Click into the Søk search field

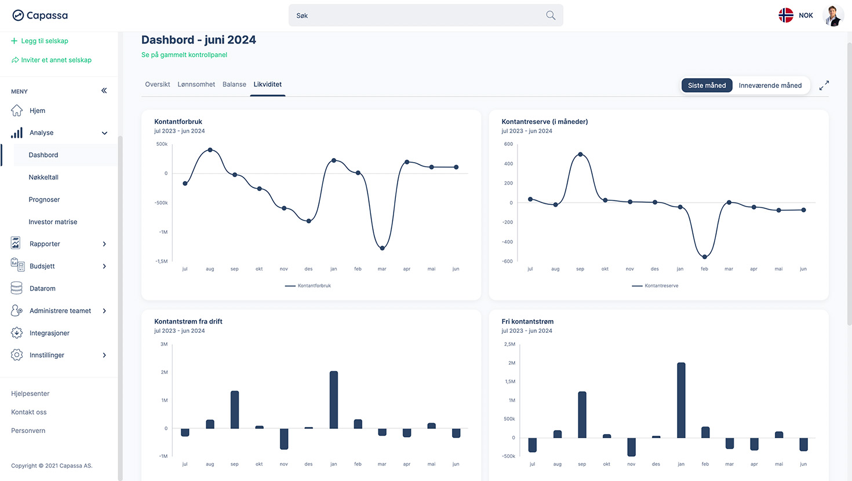tap(426, 16)
